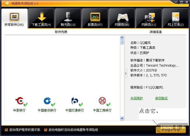
Task: Maximize the 瑞星账号保险柜 window
Action: (x=181, y=2)
